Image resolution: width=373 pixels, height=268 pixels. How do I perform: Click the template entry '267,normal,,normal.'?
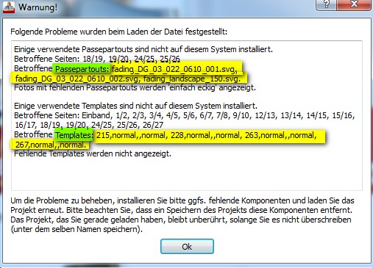point(51,145)
